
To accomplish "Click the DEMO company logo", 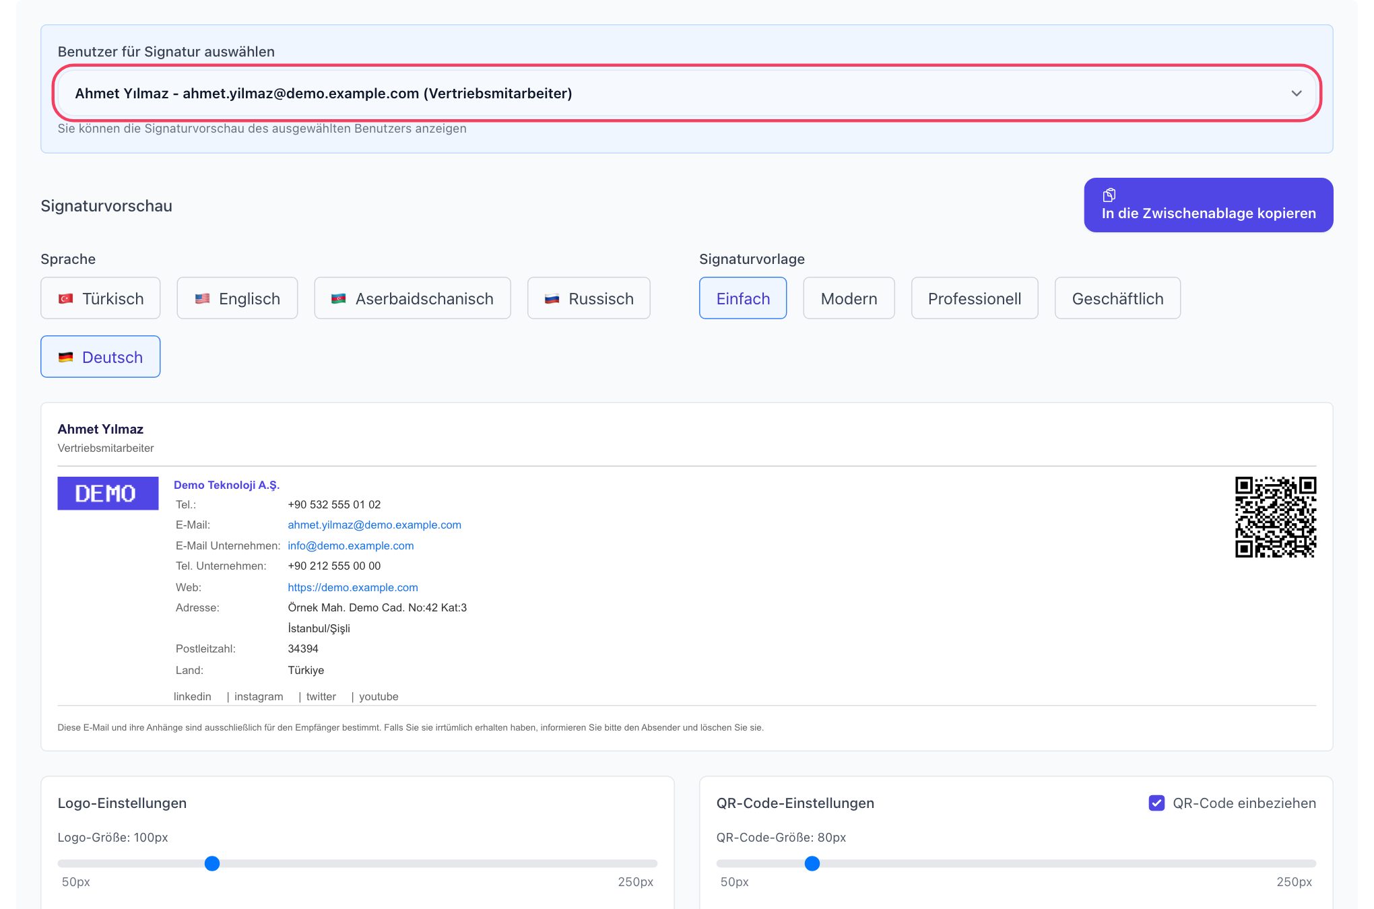I will click(108, 493).
